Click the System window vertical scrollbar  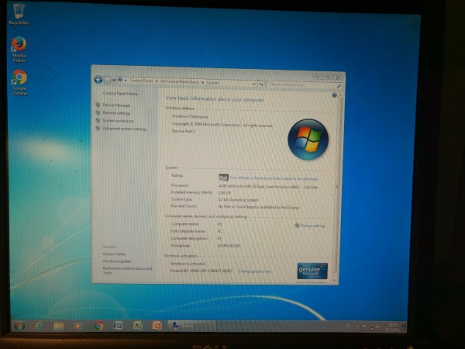pos(337,187)
